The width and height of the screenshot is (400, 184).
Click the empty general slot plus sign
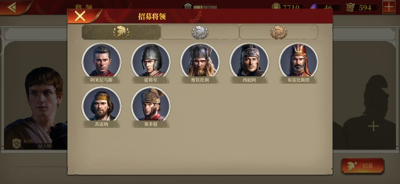373,126
